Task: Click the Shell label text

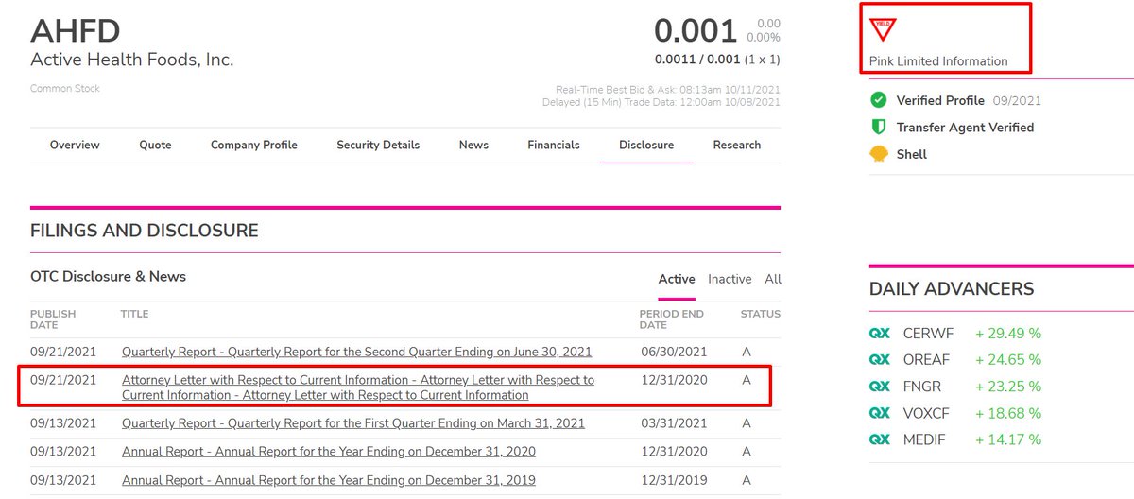Action: point(912,154)
